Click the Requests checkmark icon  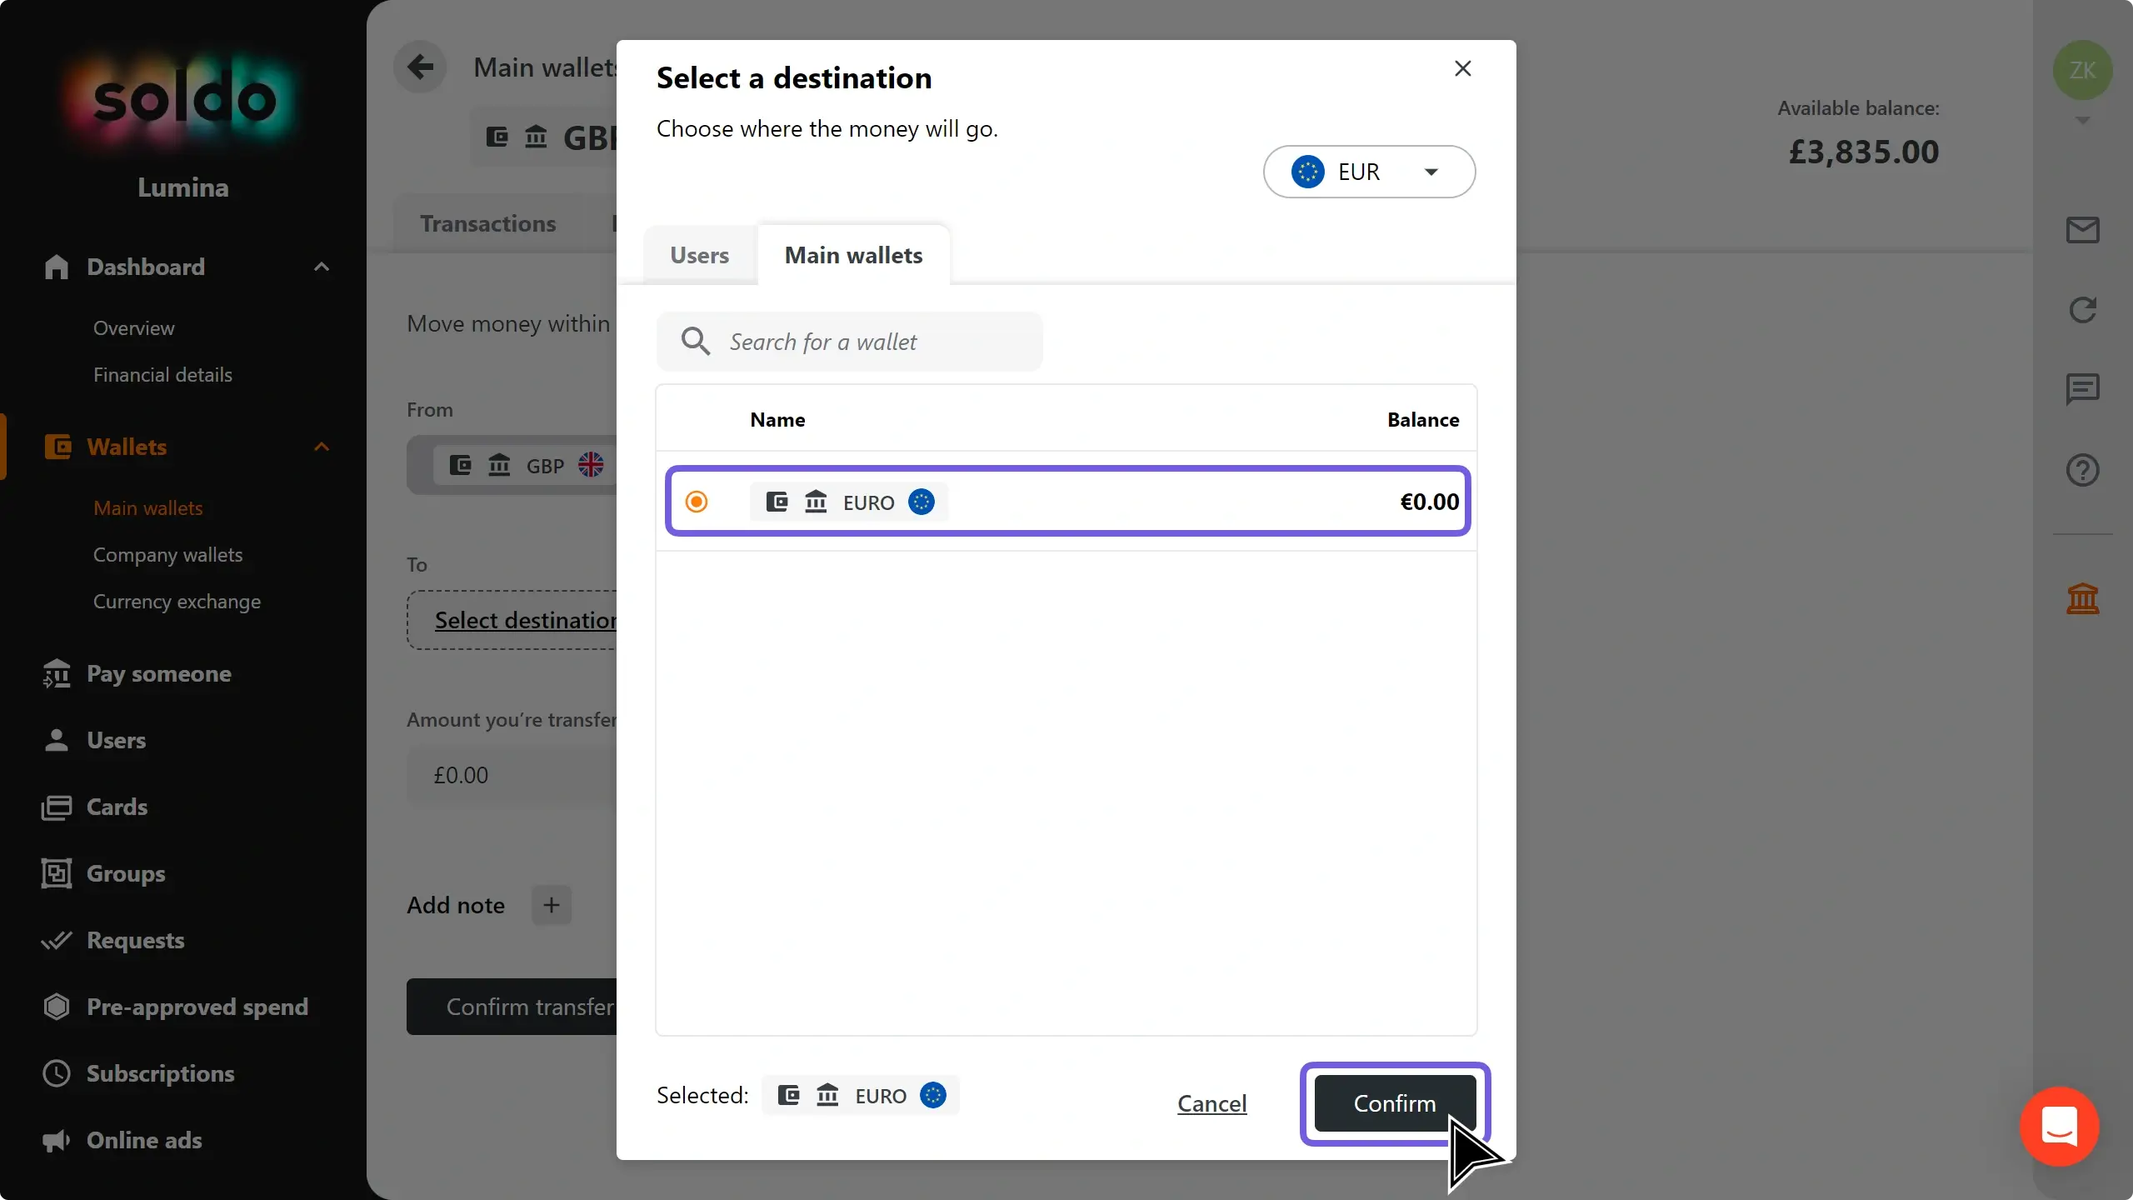click(57, 940)
